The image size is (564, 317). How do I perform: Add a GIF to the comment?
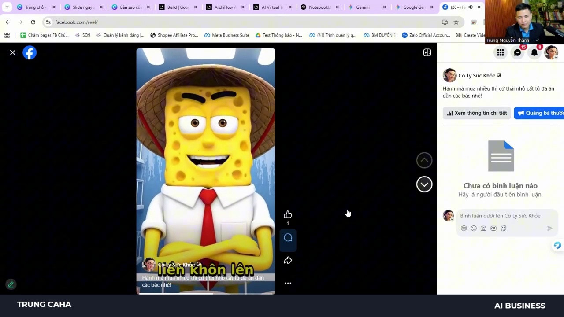(493, 229)
